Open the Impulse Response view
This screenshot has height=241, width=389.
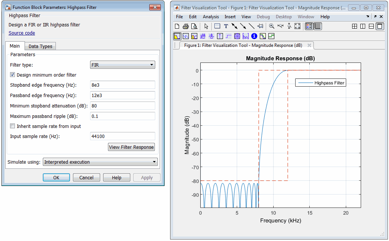coord(220,36)
